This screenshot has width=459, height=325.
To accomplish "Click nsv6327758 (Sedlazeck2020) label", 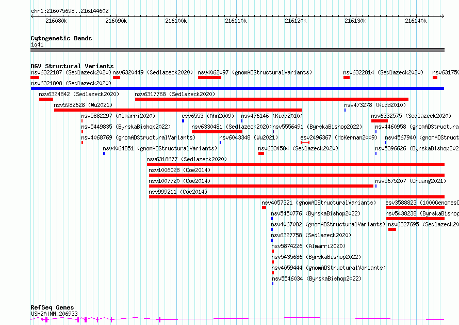I will click(311, 235).
